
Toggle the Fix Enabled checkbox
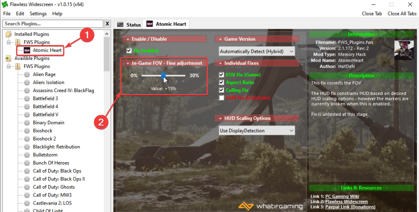[x=129, y=50]
